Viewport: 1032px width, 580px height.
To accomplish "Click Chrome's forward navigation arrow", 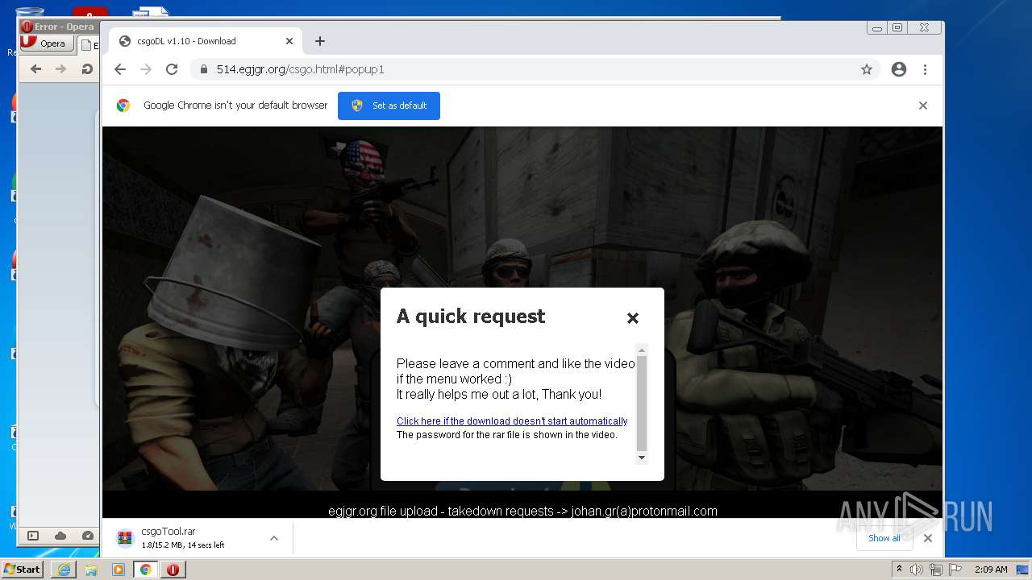I will click(x=146, y=69).
